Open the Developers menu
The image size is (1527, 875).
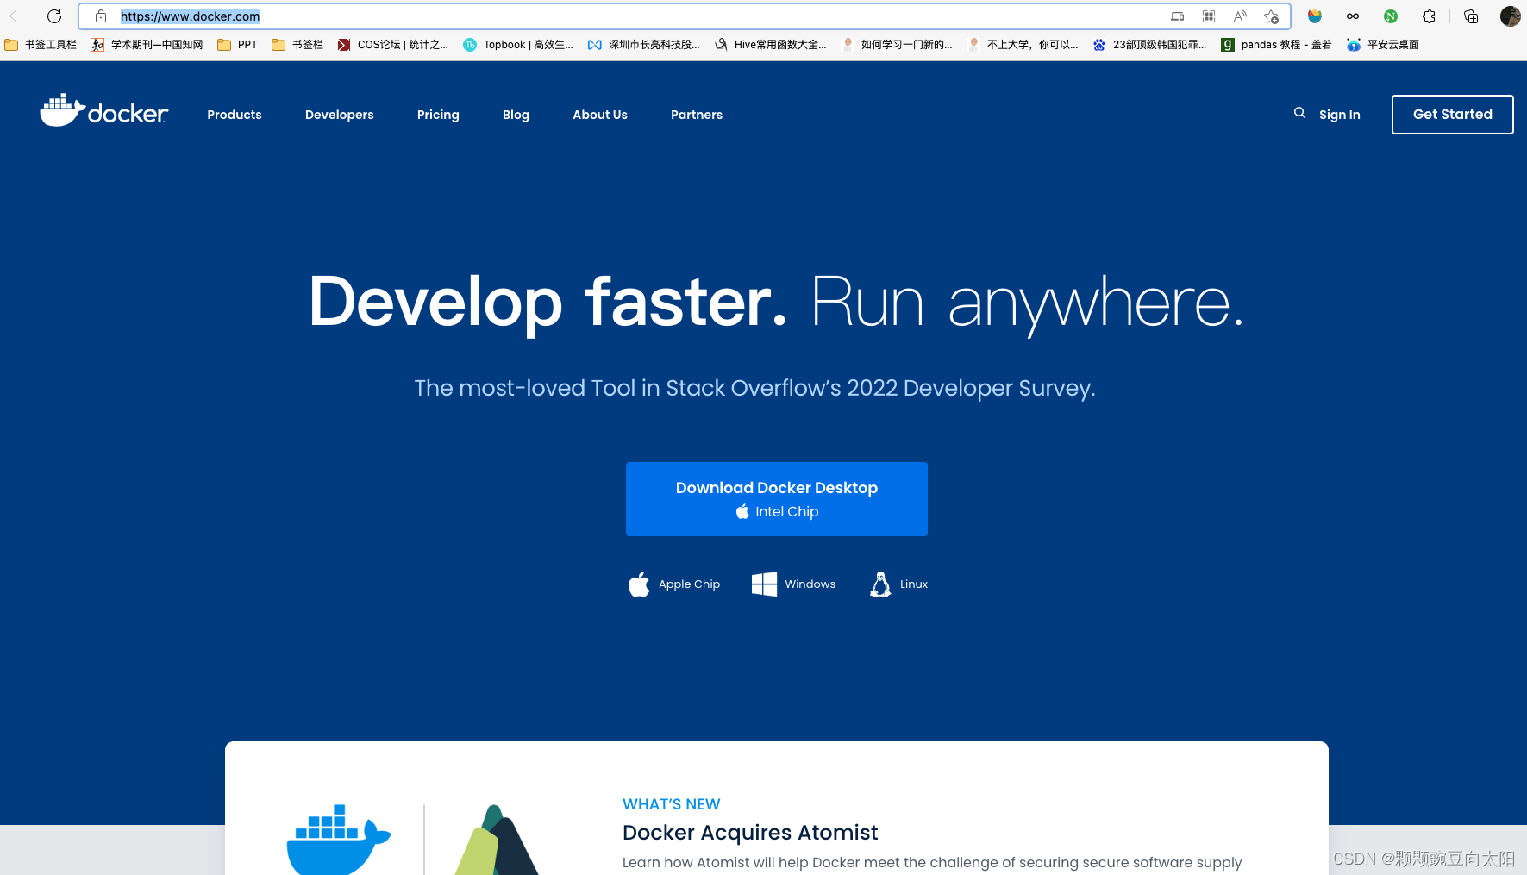pos(340,115)
